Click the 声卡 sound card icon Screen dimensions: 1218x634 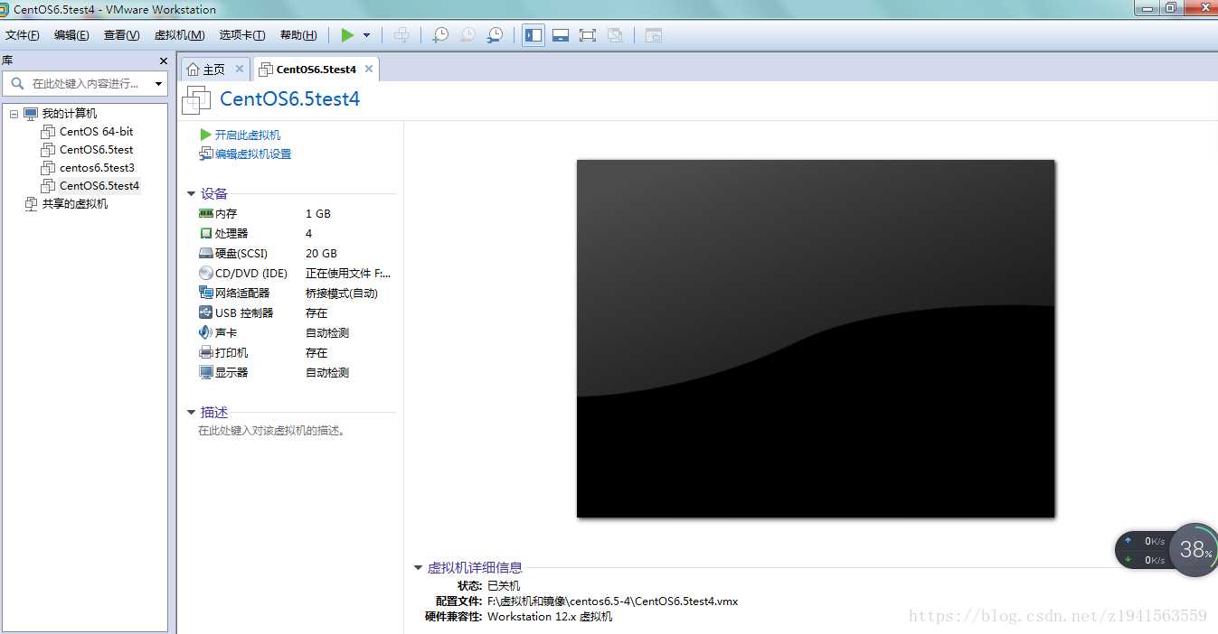pos(205,333)
